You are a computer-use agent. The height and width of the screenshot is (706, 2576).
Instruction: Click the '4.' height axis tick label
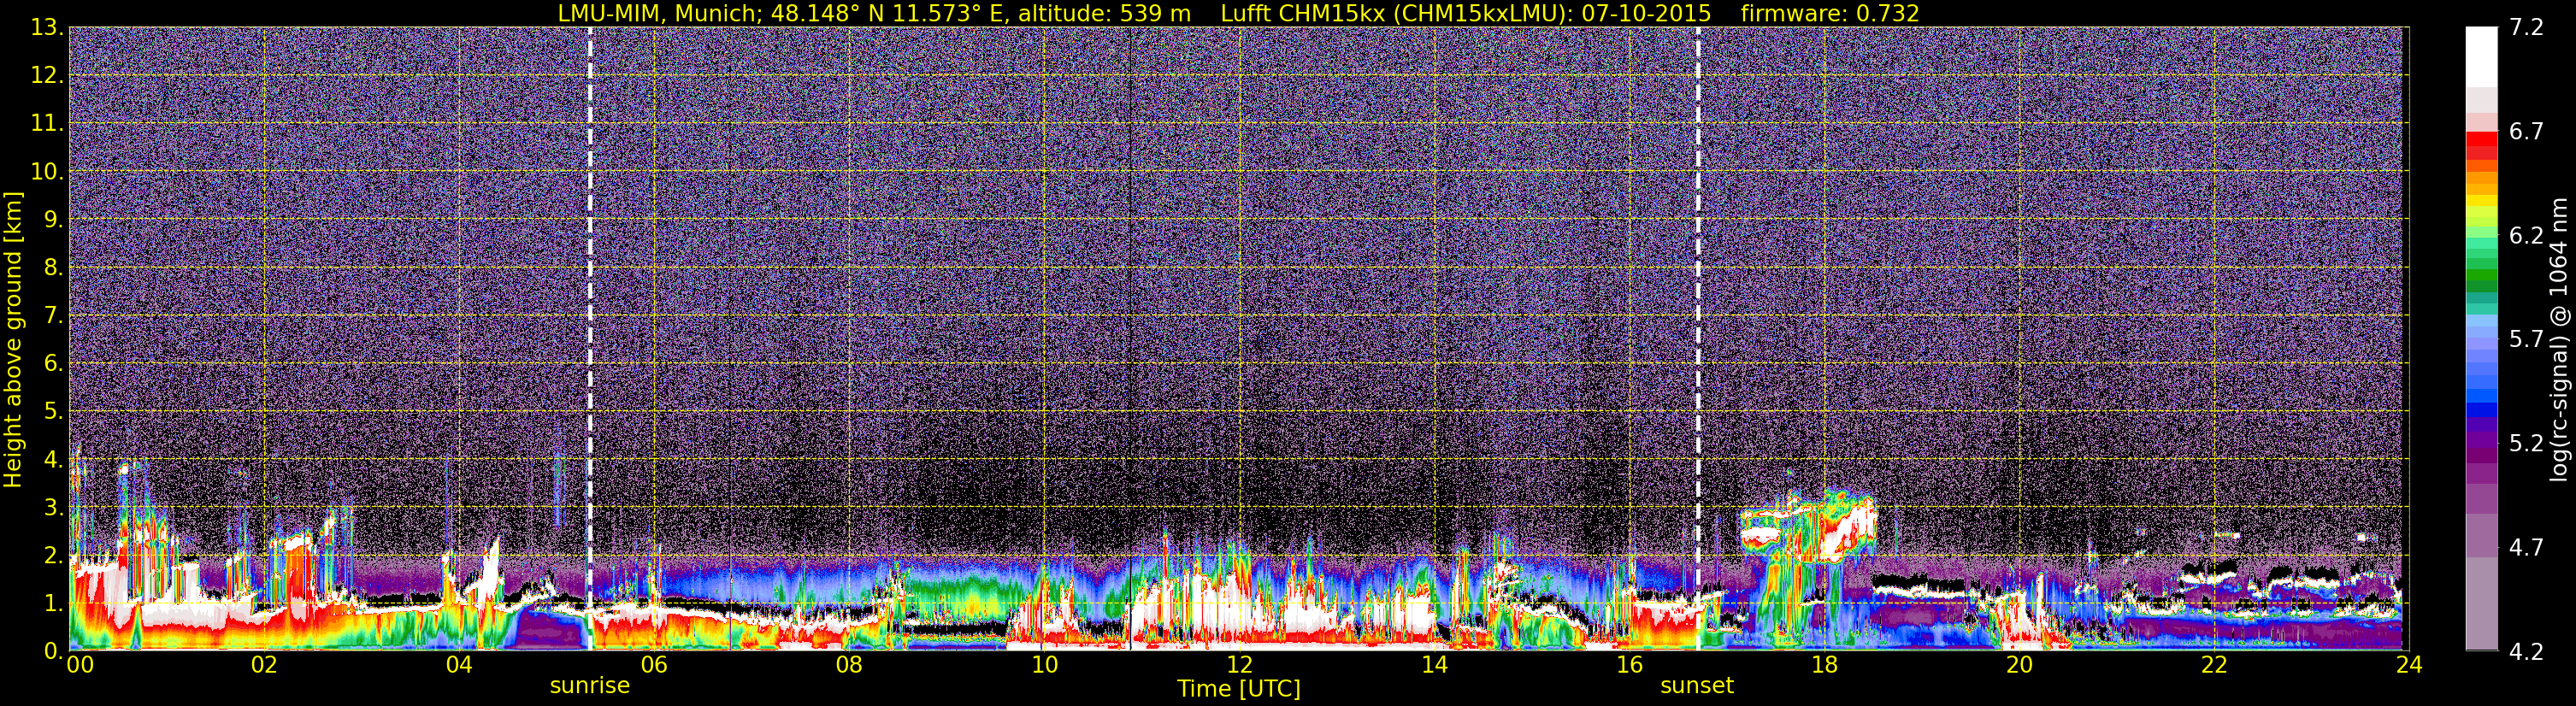click(53, 459)
